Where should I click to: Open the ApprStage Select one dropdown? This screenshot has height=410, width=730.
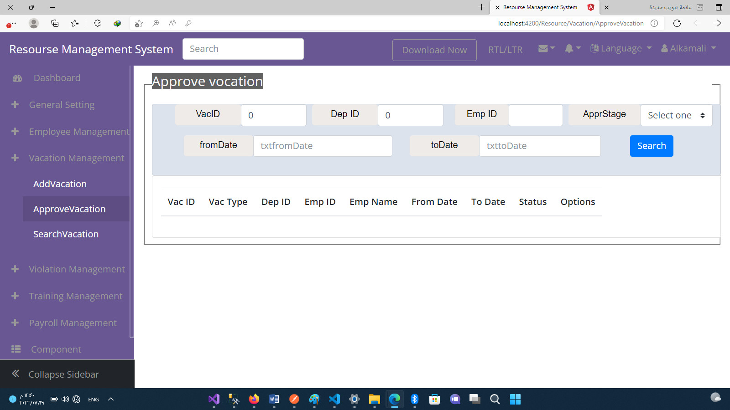click(x=676, y=115)
